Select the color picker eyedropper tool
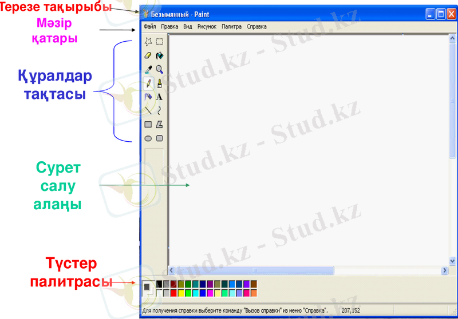 (x=148, y=69)
